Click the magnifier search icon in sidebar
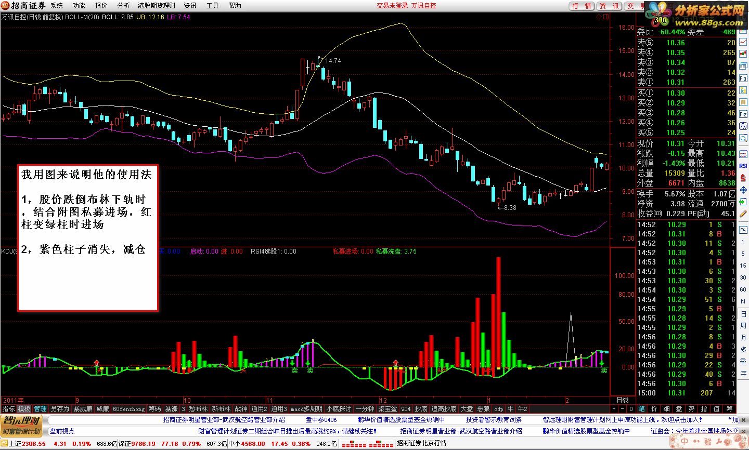 point(743,138)
